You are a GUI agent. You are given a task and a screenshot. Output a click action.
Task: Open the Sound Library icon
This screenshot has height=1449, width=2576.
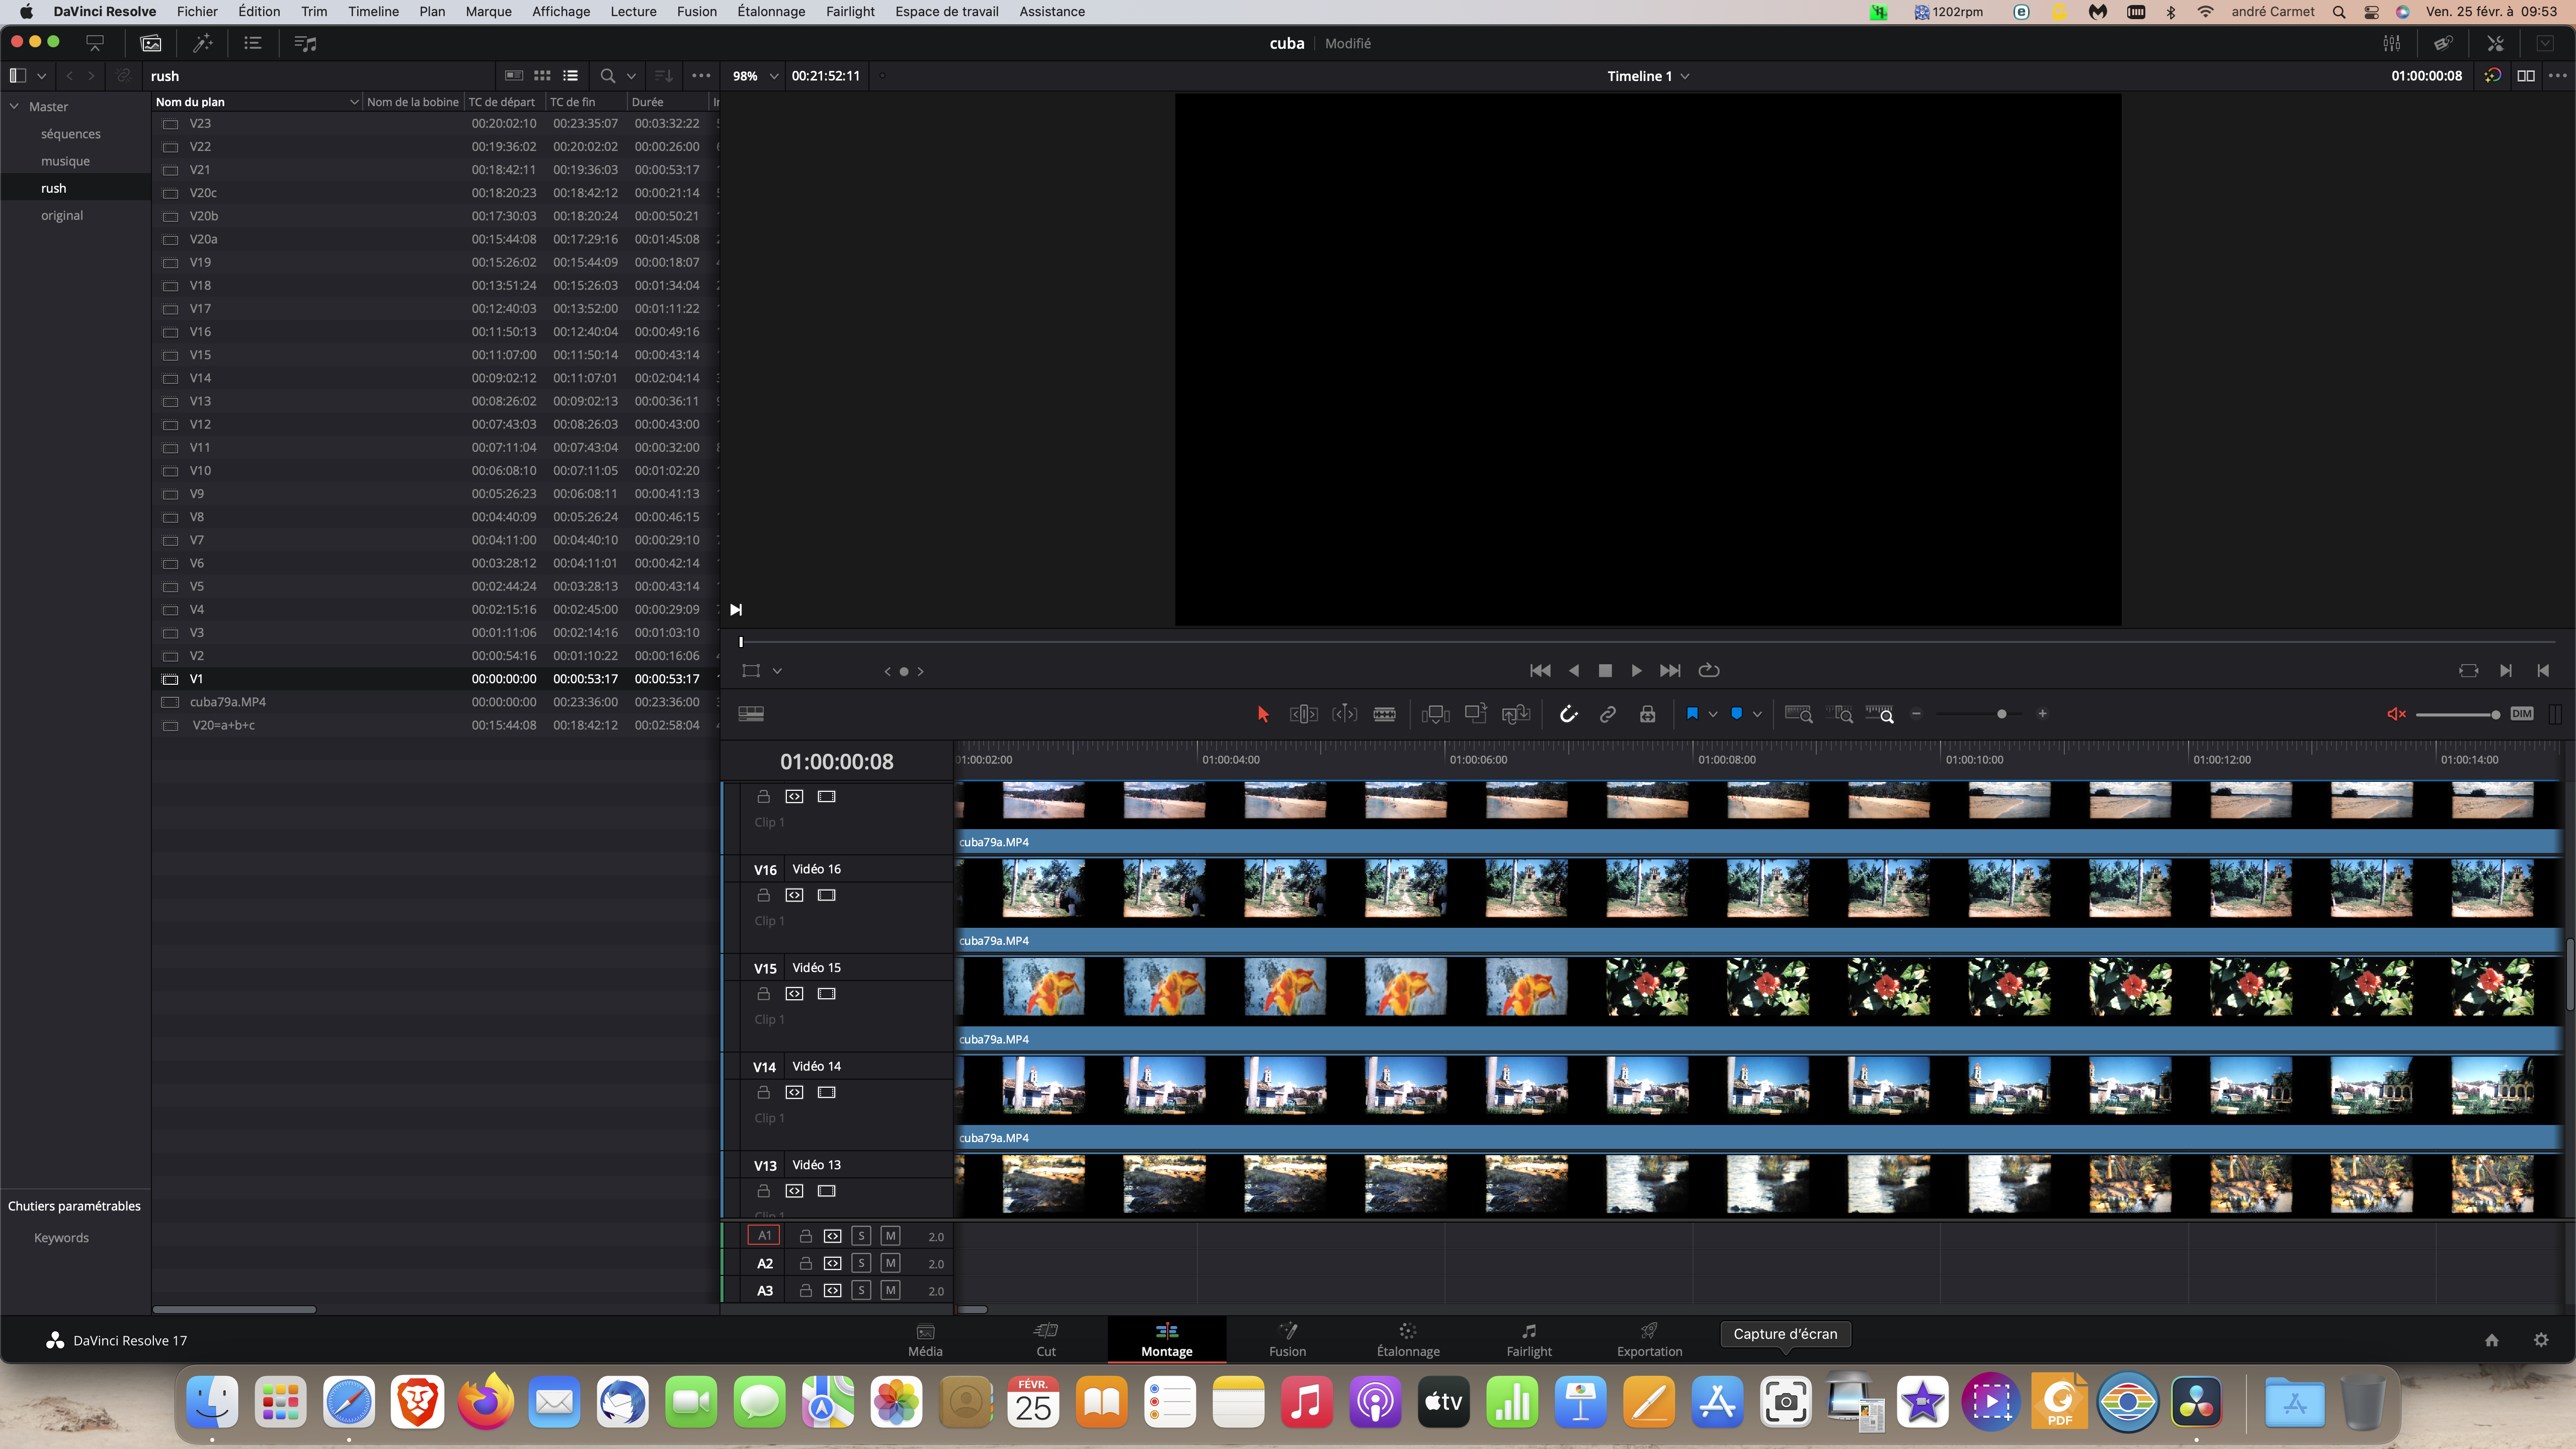click(305, 43)
